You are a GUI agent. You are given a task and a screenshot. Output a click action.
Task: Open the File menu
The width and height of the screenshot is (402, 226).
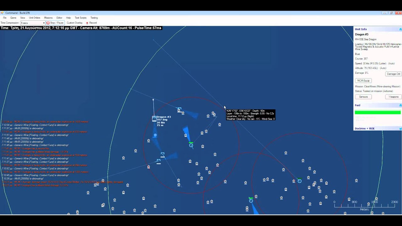coord(5,18)
